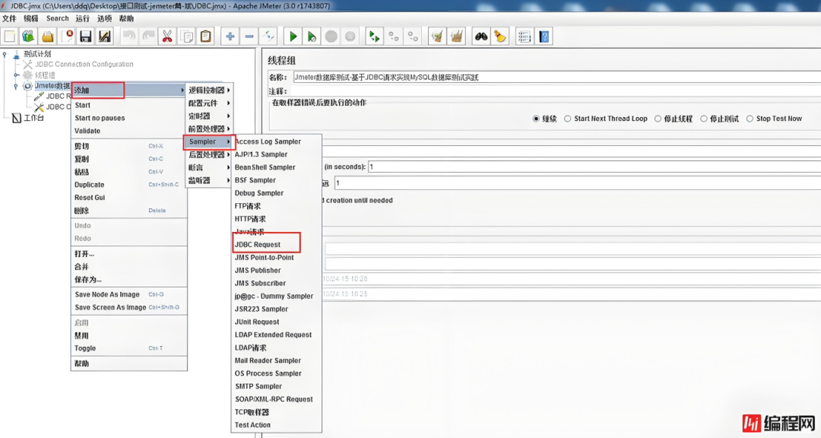Select the 继续 radio button
The width and height of the screenshot is (821, 438).
point(536,119)
